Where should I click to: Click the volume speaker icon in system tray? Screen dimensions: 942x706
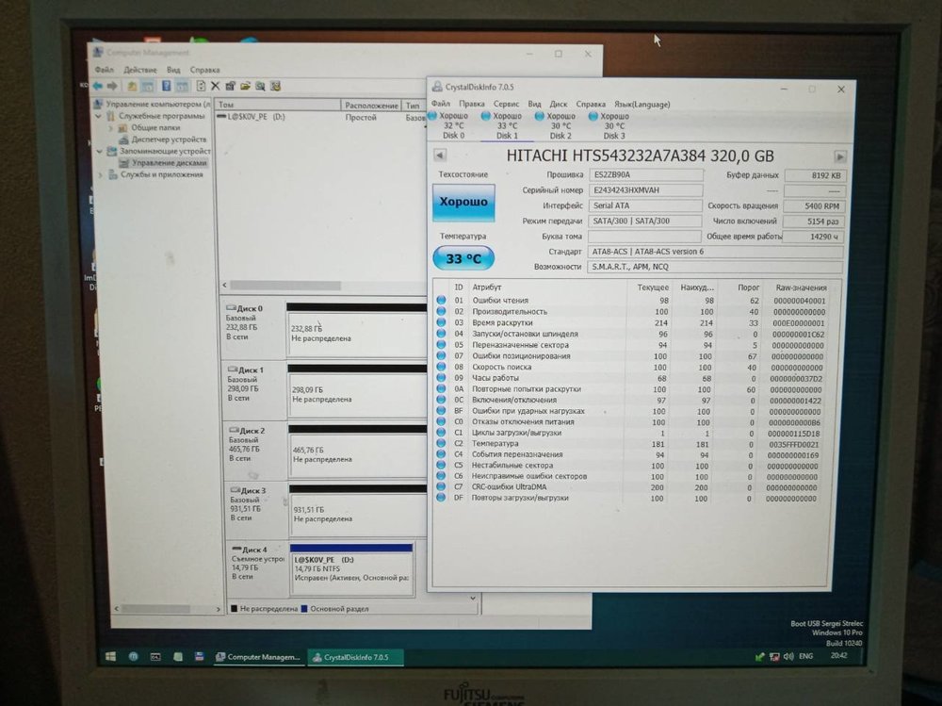[x=788, y=656]
